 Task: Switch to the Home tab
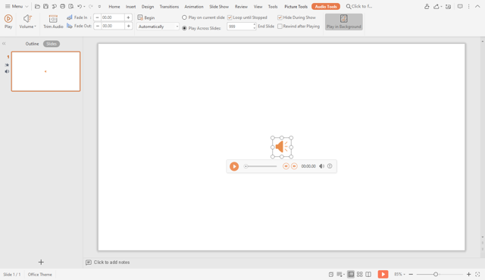tap(114, 7)
